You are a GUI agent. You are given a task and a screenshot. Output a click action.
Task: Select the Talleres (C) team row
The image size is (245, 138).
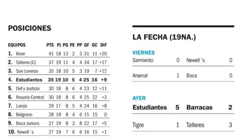(59, 62)
